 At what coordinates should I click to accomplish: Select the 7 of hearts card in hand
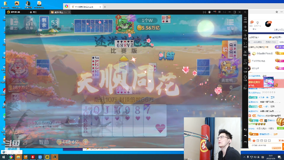155,120
